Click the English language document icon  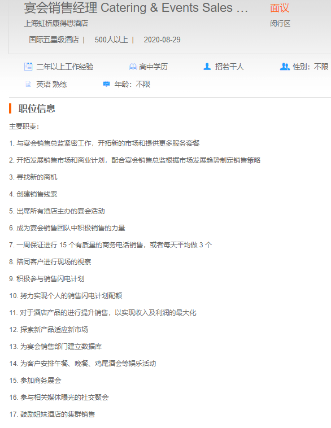pos(28,84)
